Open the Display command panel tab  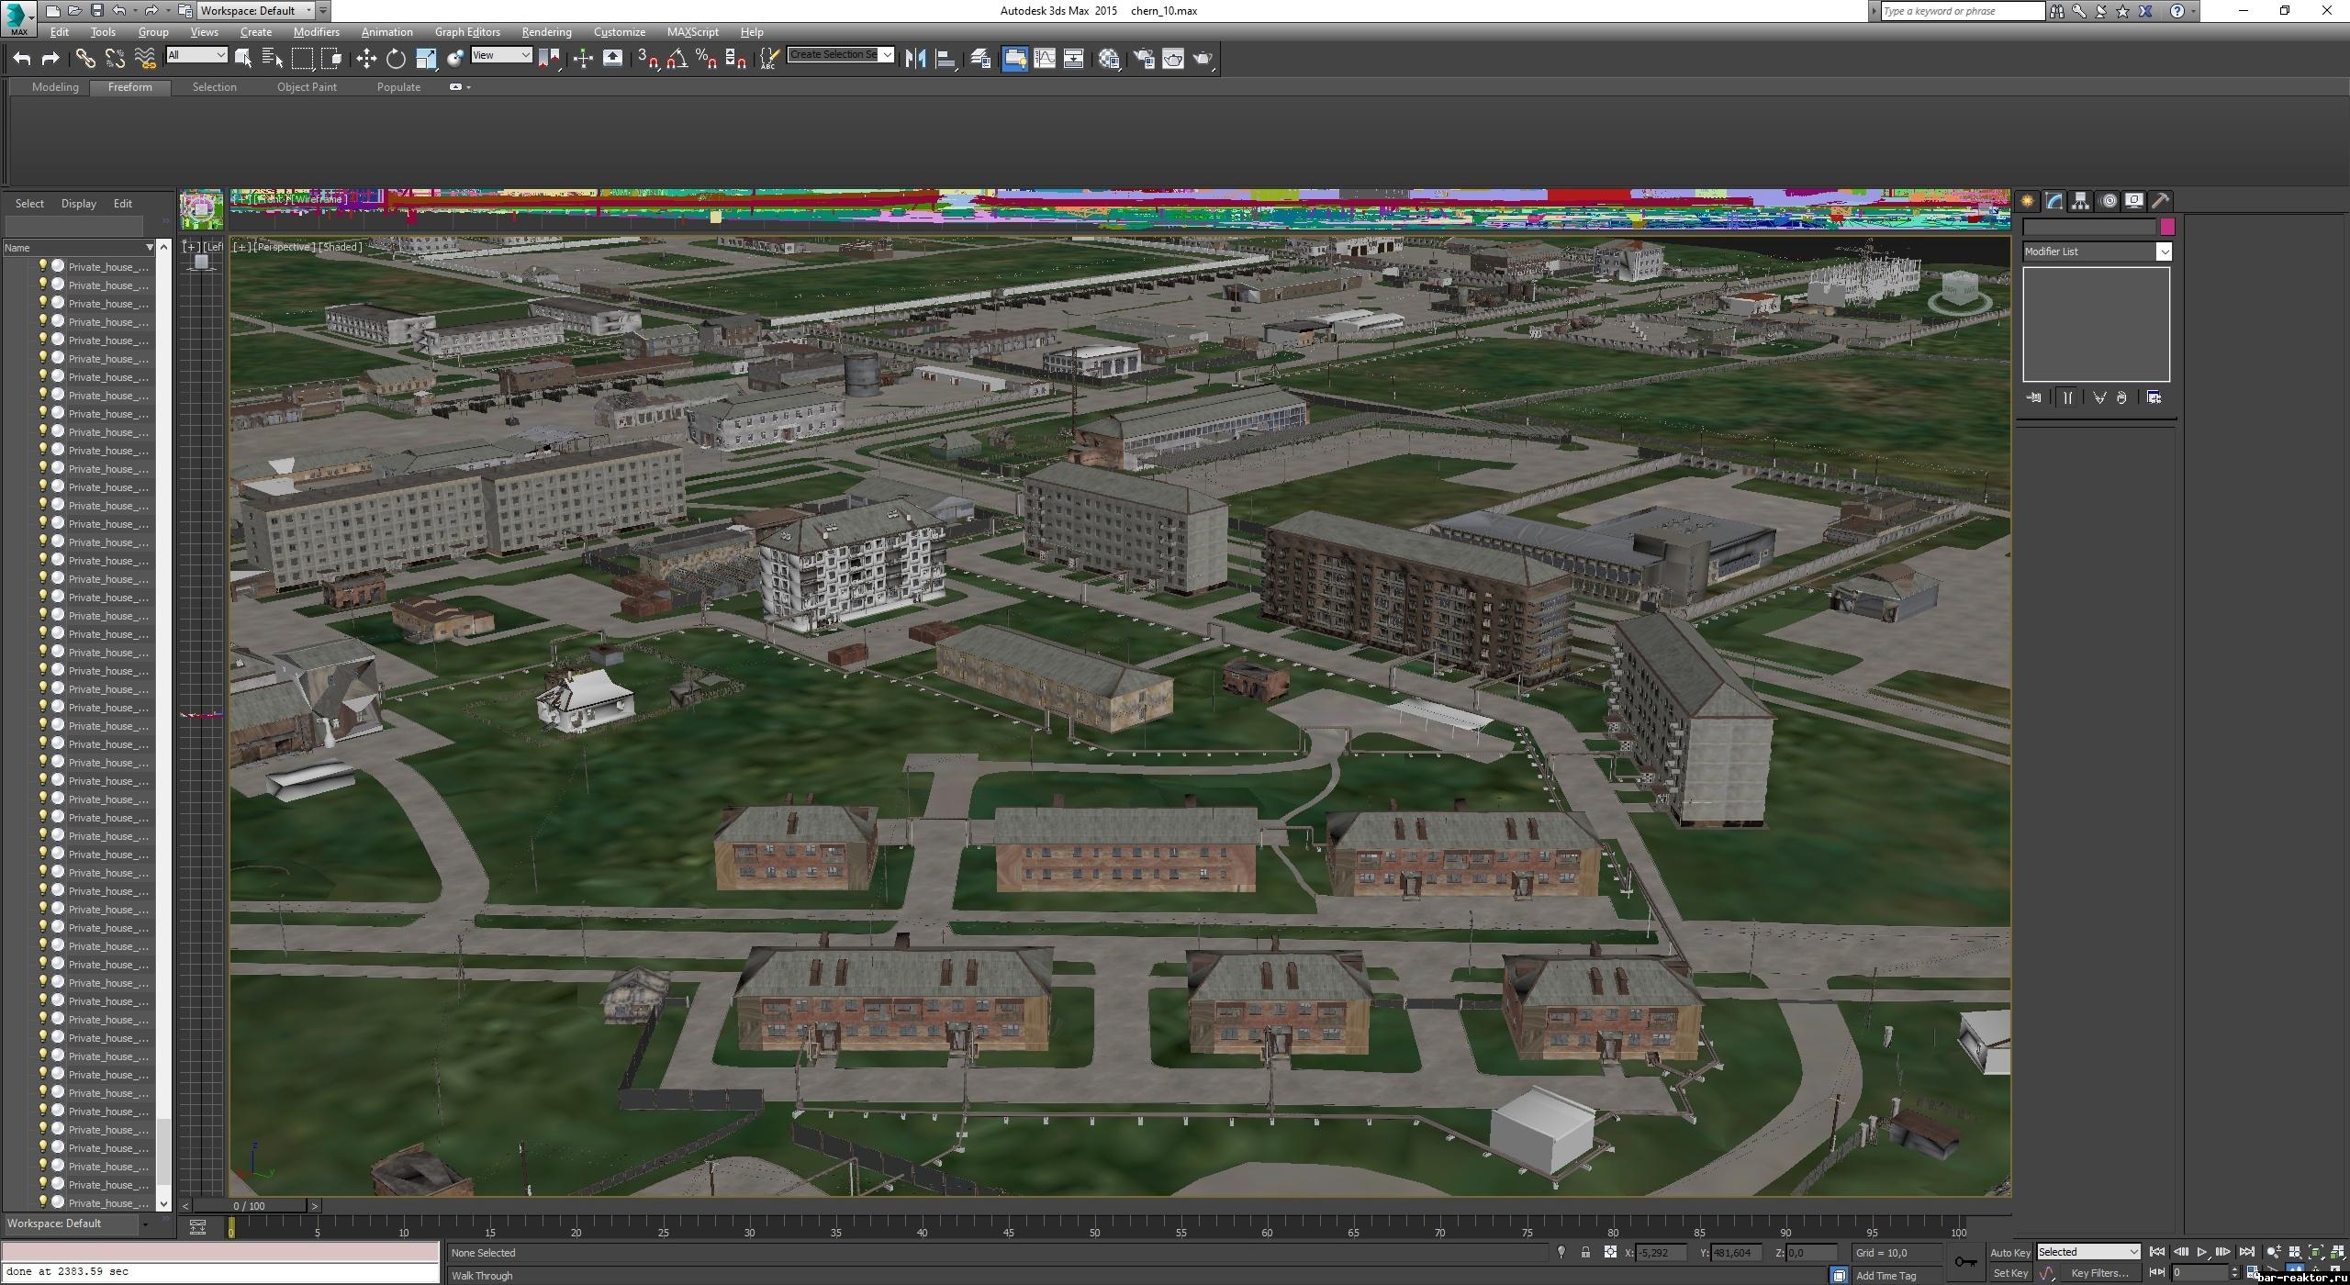point(2134,201)
